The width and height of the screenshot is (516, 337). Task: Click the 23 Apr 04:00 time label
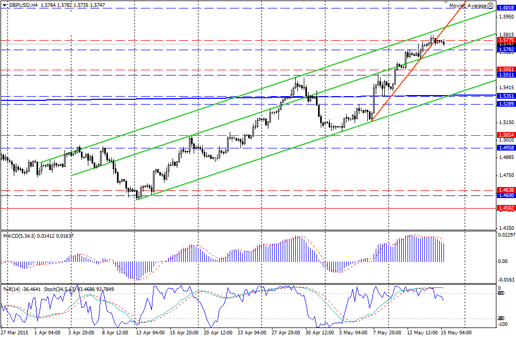252,332
